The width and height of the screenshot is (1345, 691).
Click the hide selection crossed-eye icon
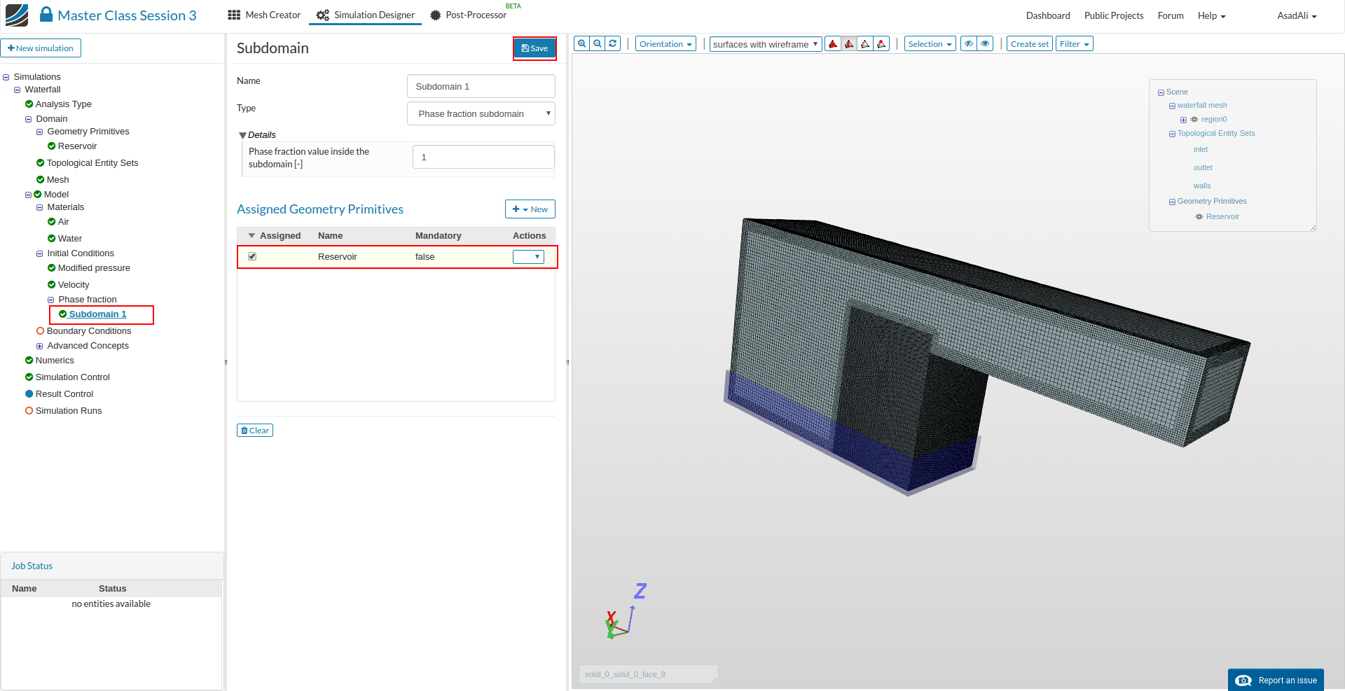click(969, 44)
